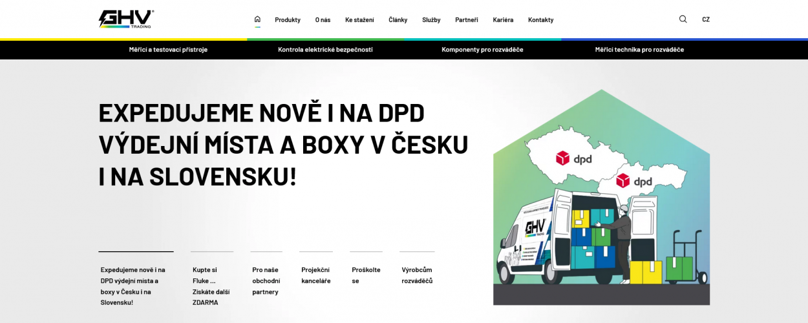Viewport: 808px width, 323px height.
Task: Select Ke stažení in the navigation
Action: point(359,20)
